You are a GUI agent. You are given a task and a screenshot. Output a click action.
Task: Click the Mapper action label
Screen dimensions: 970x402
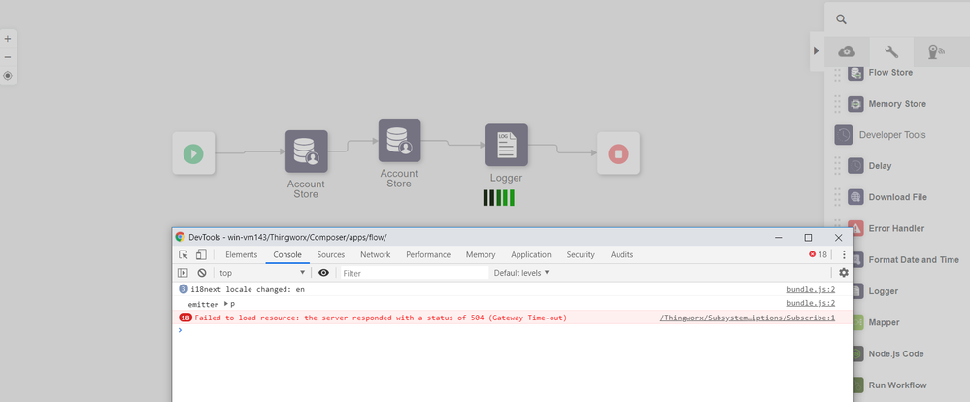click(x=884, y=322)
